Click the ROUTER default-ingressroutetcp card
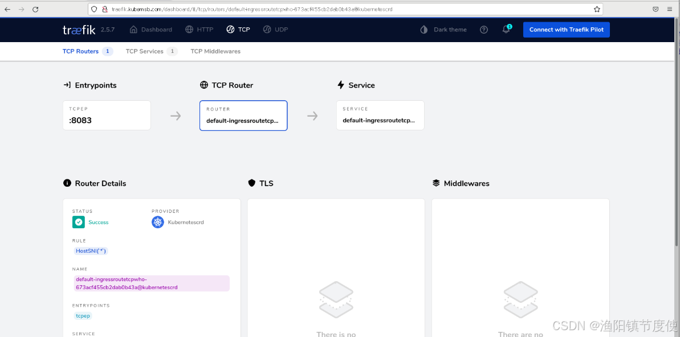Screen dimensions: 680x337 tap(243, 115)
